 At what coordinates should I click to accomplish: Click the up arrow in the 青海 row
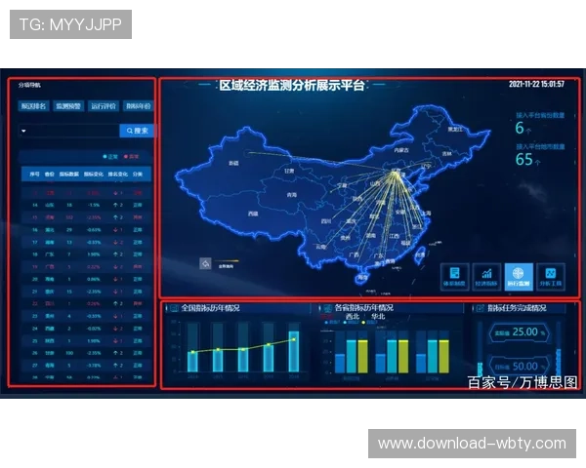point(115,366)
